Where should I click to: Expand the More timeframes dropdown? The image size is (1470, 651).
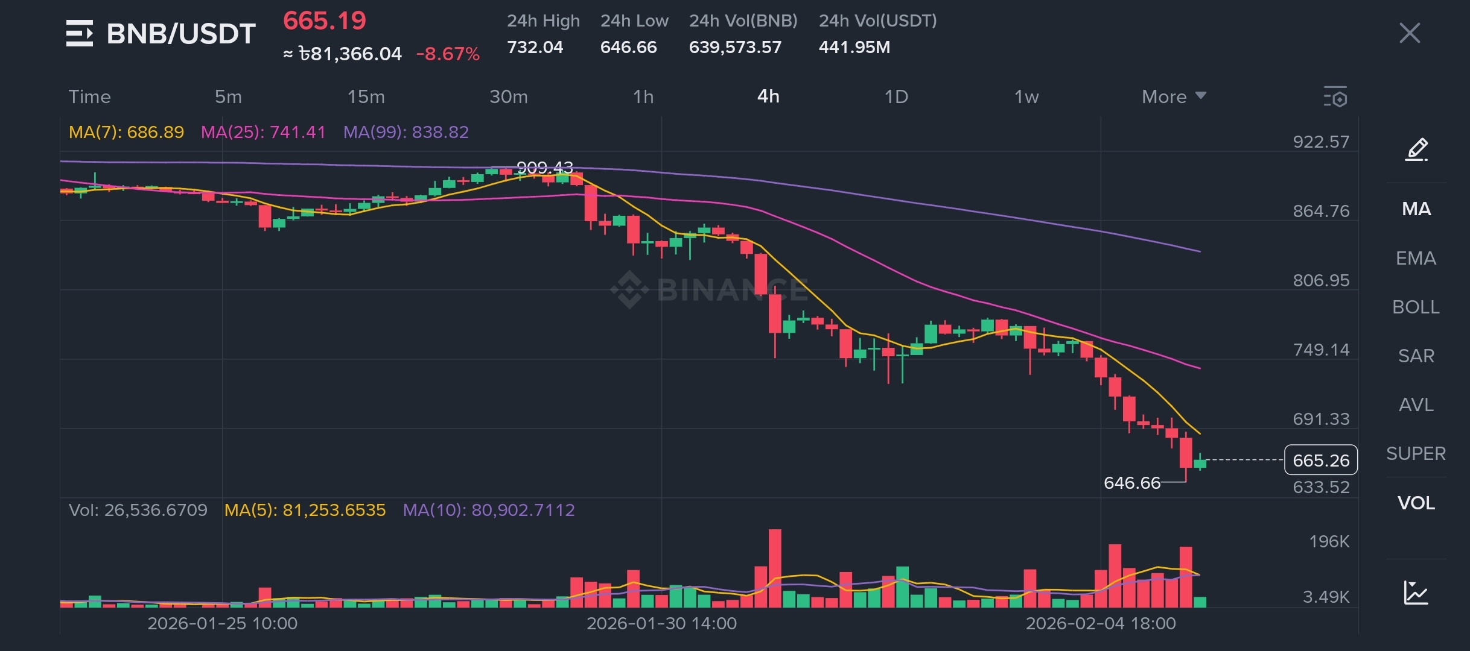point(1173,96)
